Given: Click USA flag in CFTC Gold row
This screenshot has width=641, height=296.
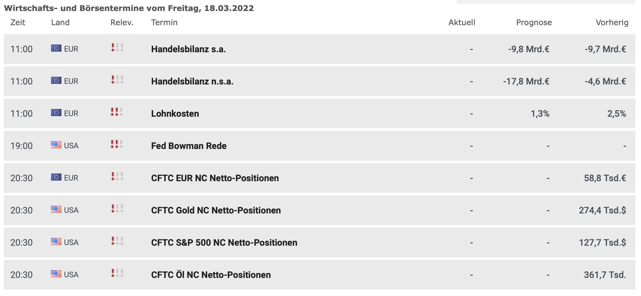Looking at the screenshot, I should (56, 210).
